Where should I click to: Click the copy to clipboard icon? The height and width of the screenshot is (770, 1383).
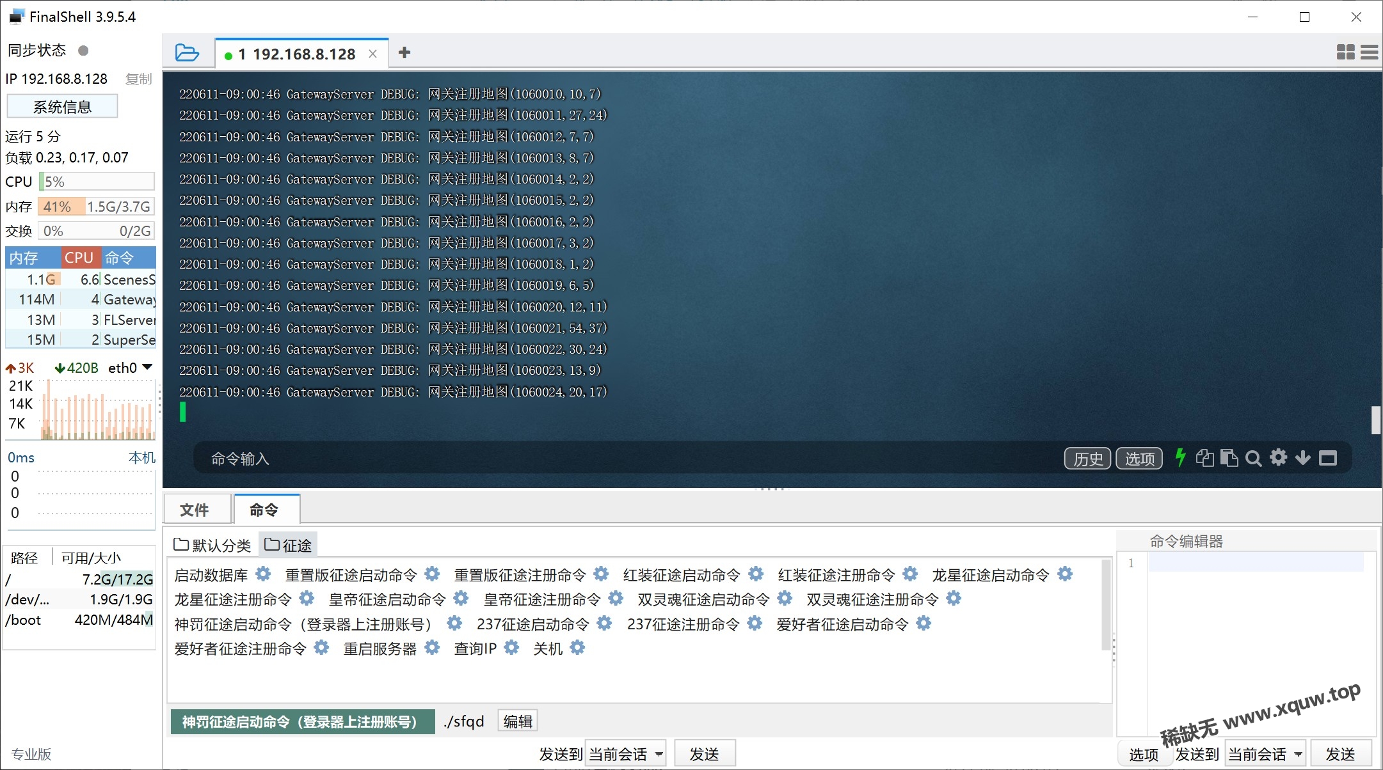(1206, 459)
